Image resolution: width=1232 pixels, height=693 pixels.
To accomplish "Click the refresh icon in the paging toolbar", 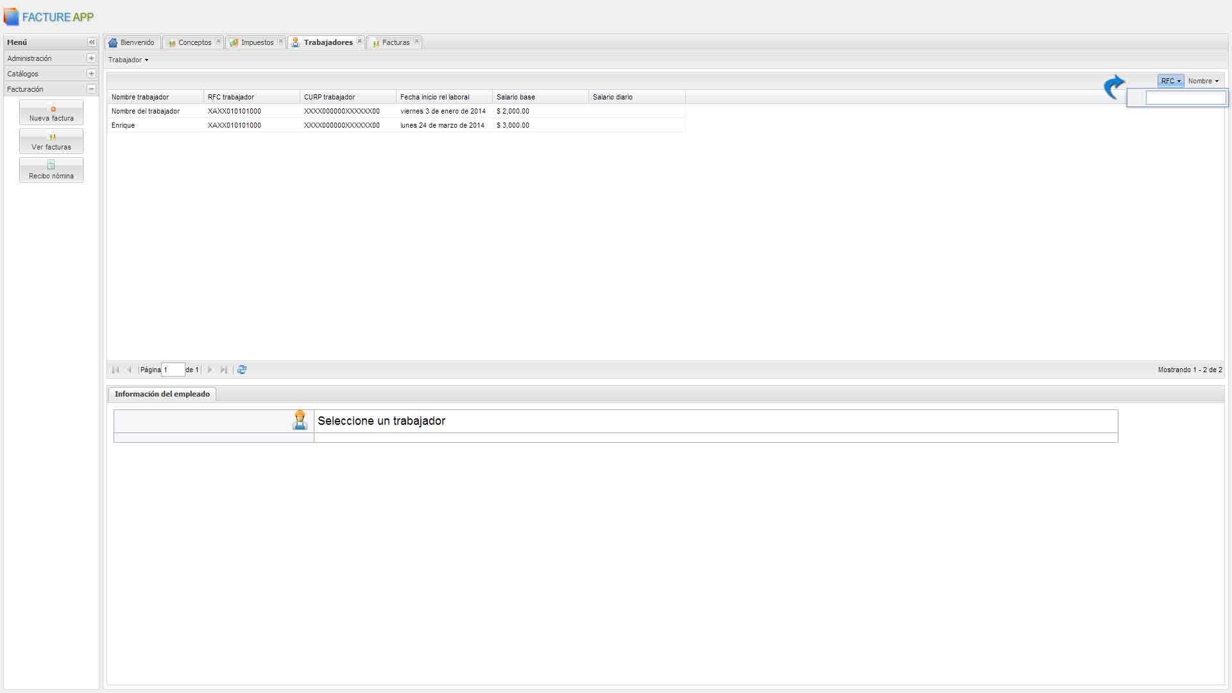I will point(242,370).
